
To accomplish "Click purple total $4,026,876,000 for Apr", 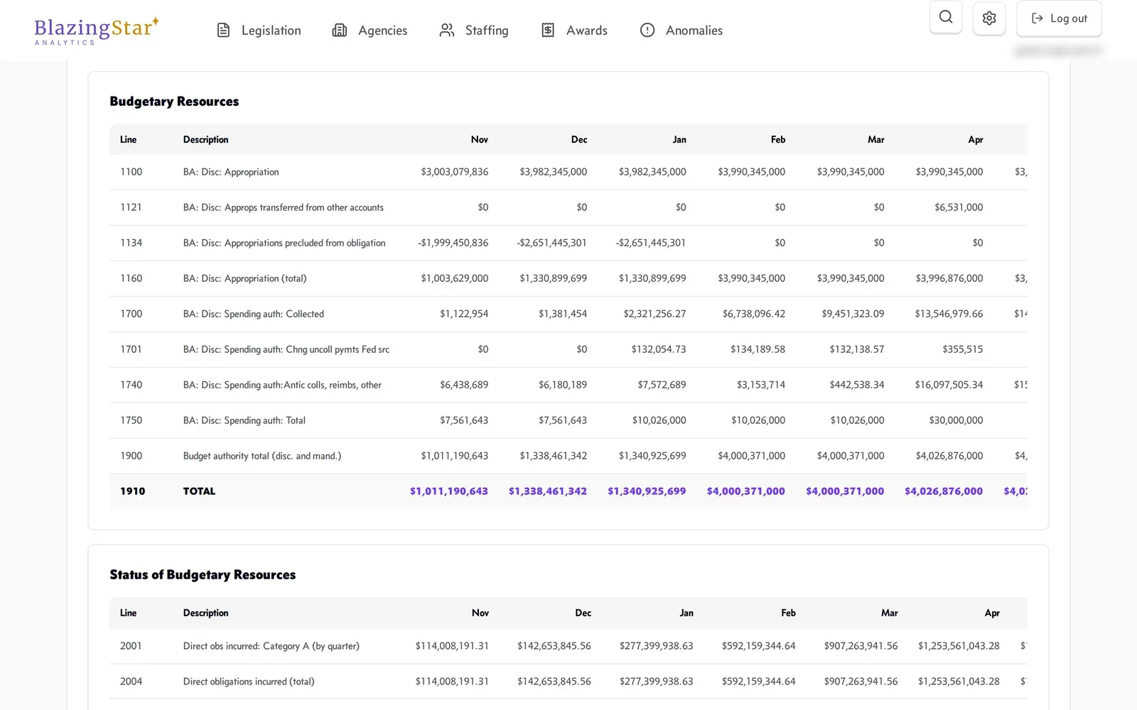I will pos(944,491).
